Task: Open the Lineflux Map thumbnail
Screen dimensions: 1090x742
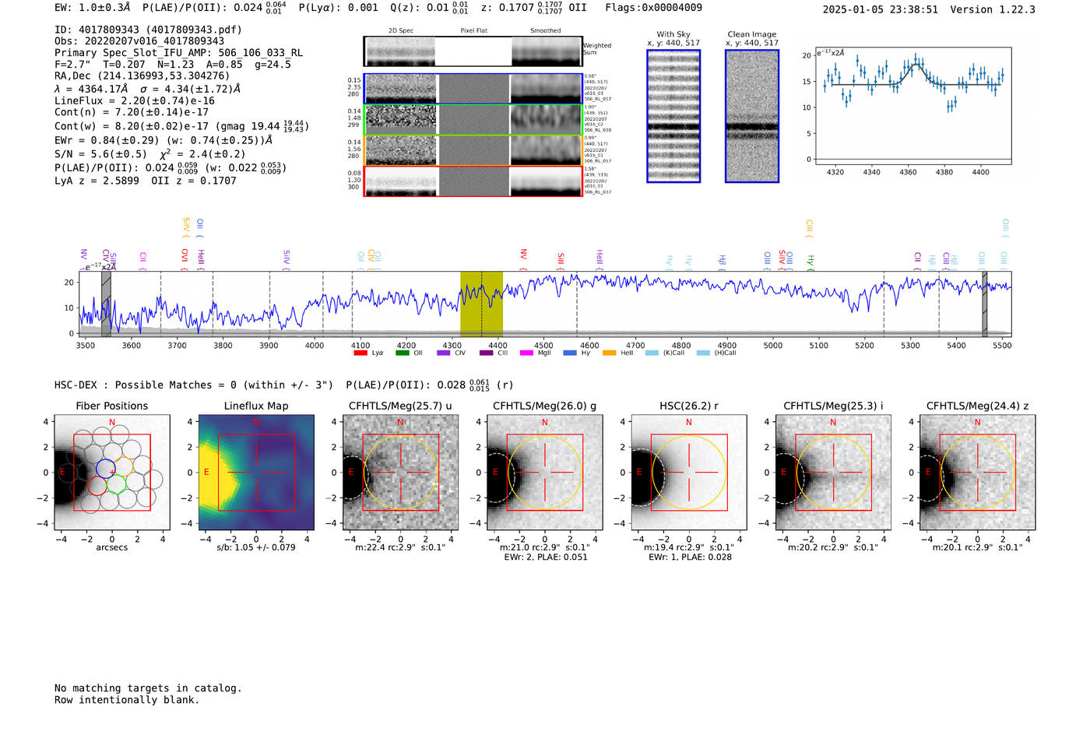Action: (x=256, y=473)
